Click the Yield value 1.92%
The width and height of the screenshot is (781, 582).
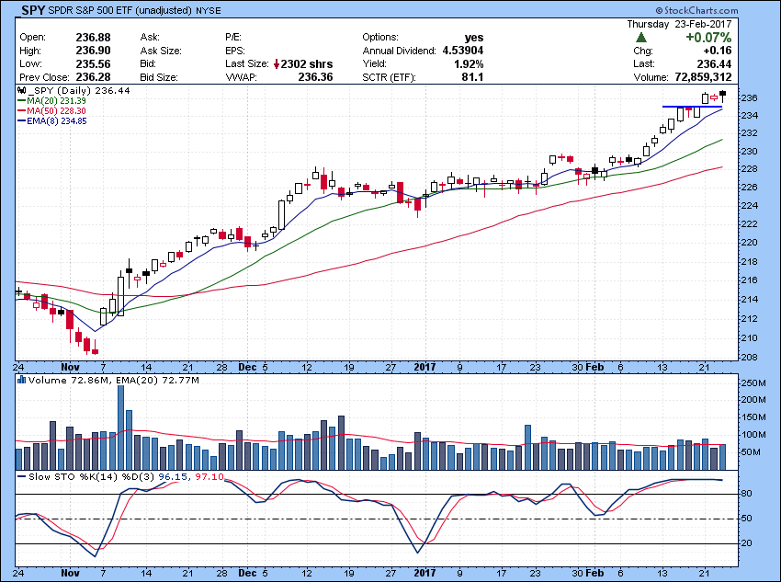[x=469, y=63]
